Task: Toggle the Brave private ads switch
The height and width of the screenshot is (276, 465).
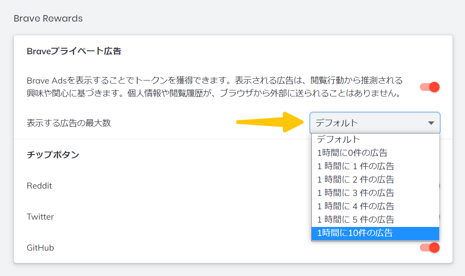Action: coord(429,87)
